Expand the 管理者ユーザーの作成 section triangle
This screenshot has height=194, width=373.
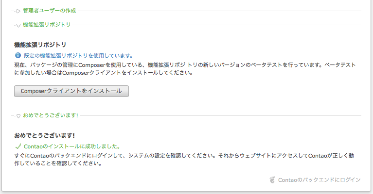[18, 11]
